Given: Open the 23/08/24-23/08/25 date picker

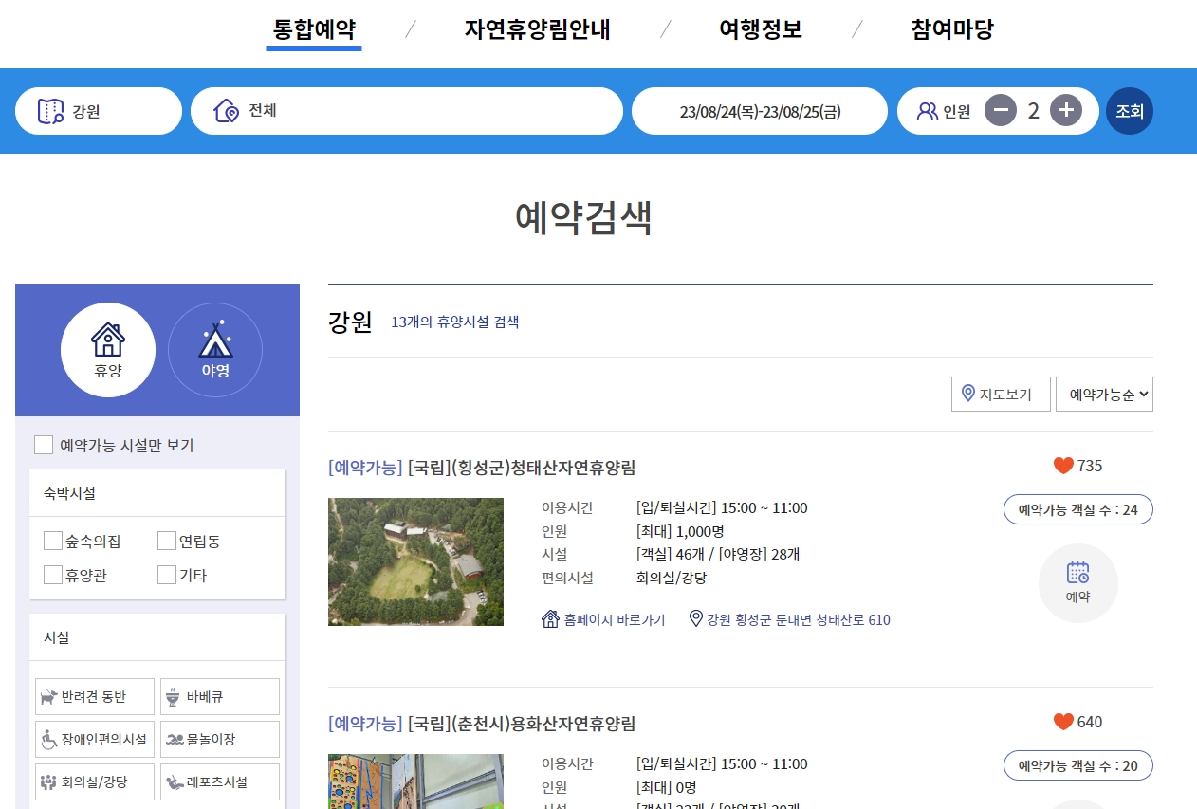Looking at the screenshot, I should click(x=759, y=110).
